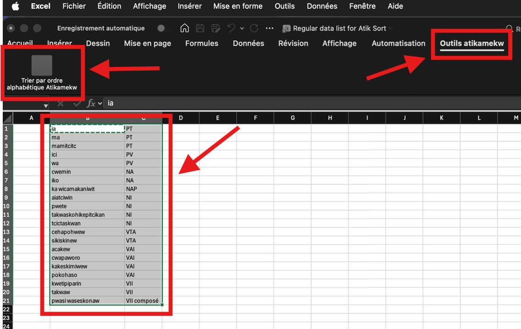Open the Fenêtre menu
521x329 pixels.
pos(362,6)
